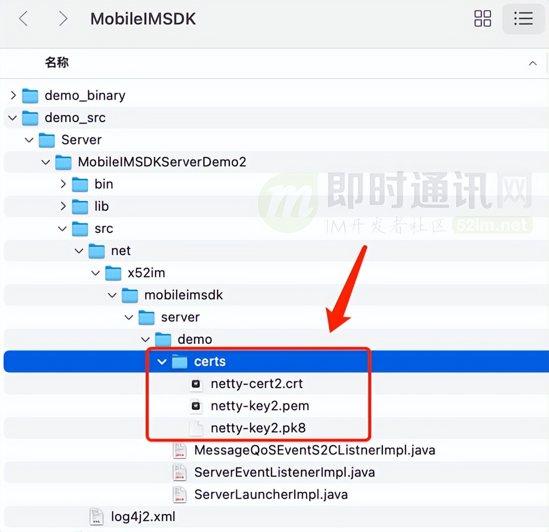Viewport: 549px width, 532px height.
Task: Select the certs folder icon
Action: tap(180, 361)
